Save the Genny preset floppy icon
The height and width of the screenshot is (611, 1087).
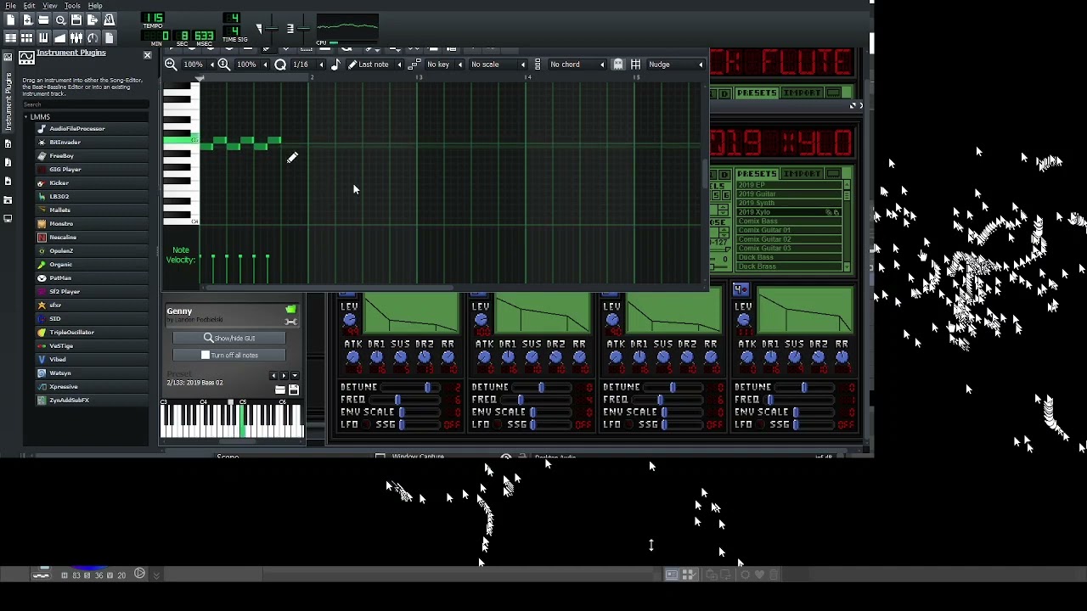click(x=294, y=390)
